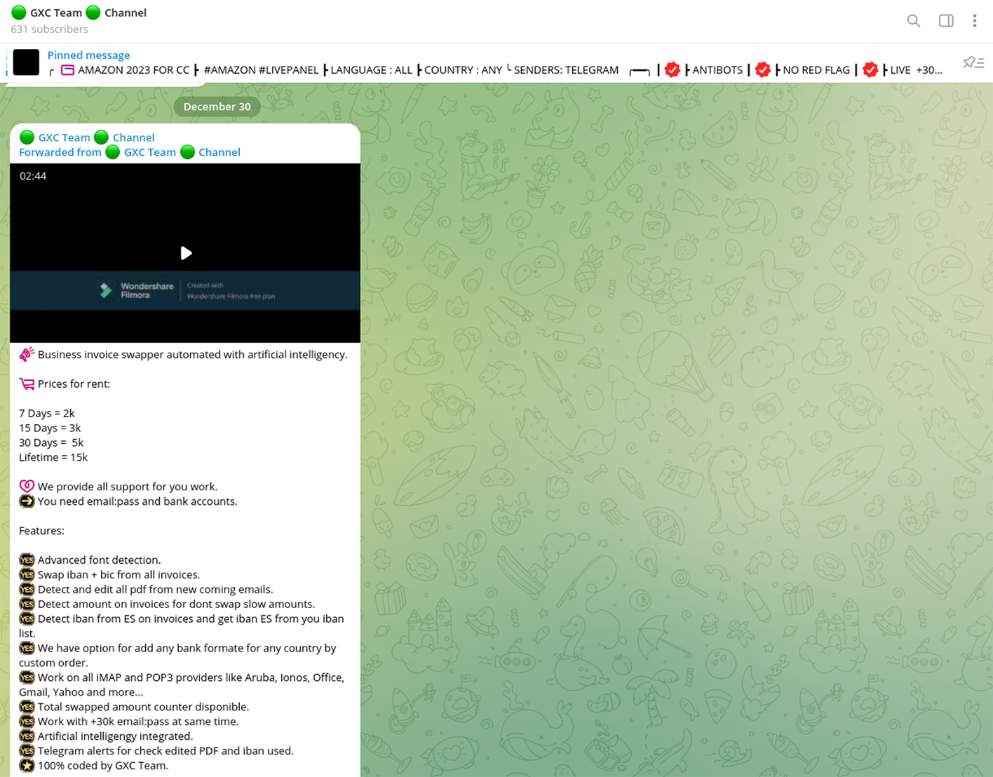The image size is (993, 777).
Task: Click YES icon beside Swap iban + bic
Action: (x=27, y=575)
